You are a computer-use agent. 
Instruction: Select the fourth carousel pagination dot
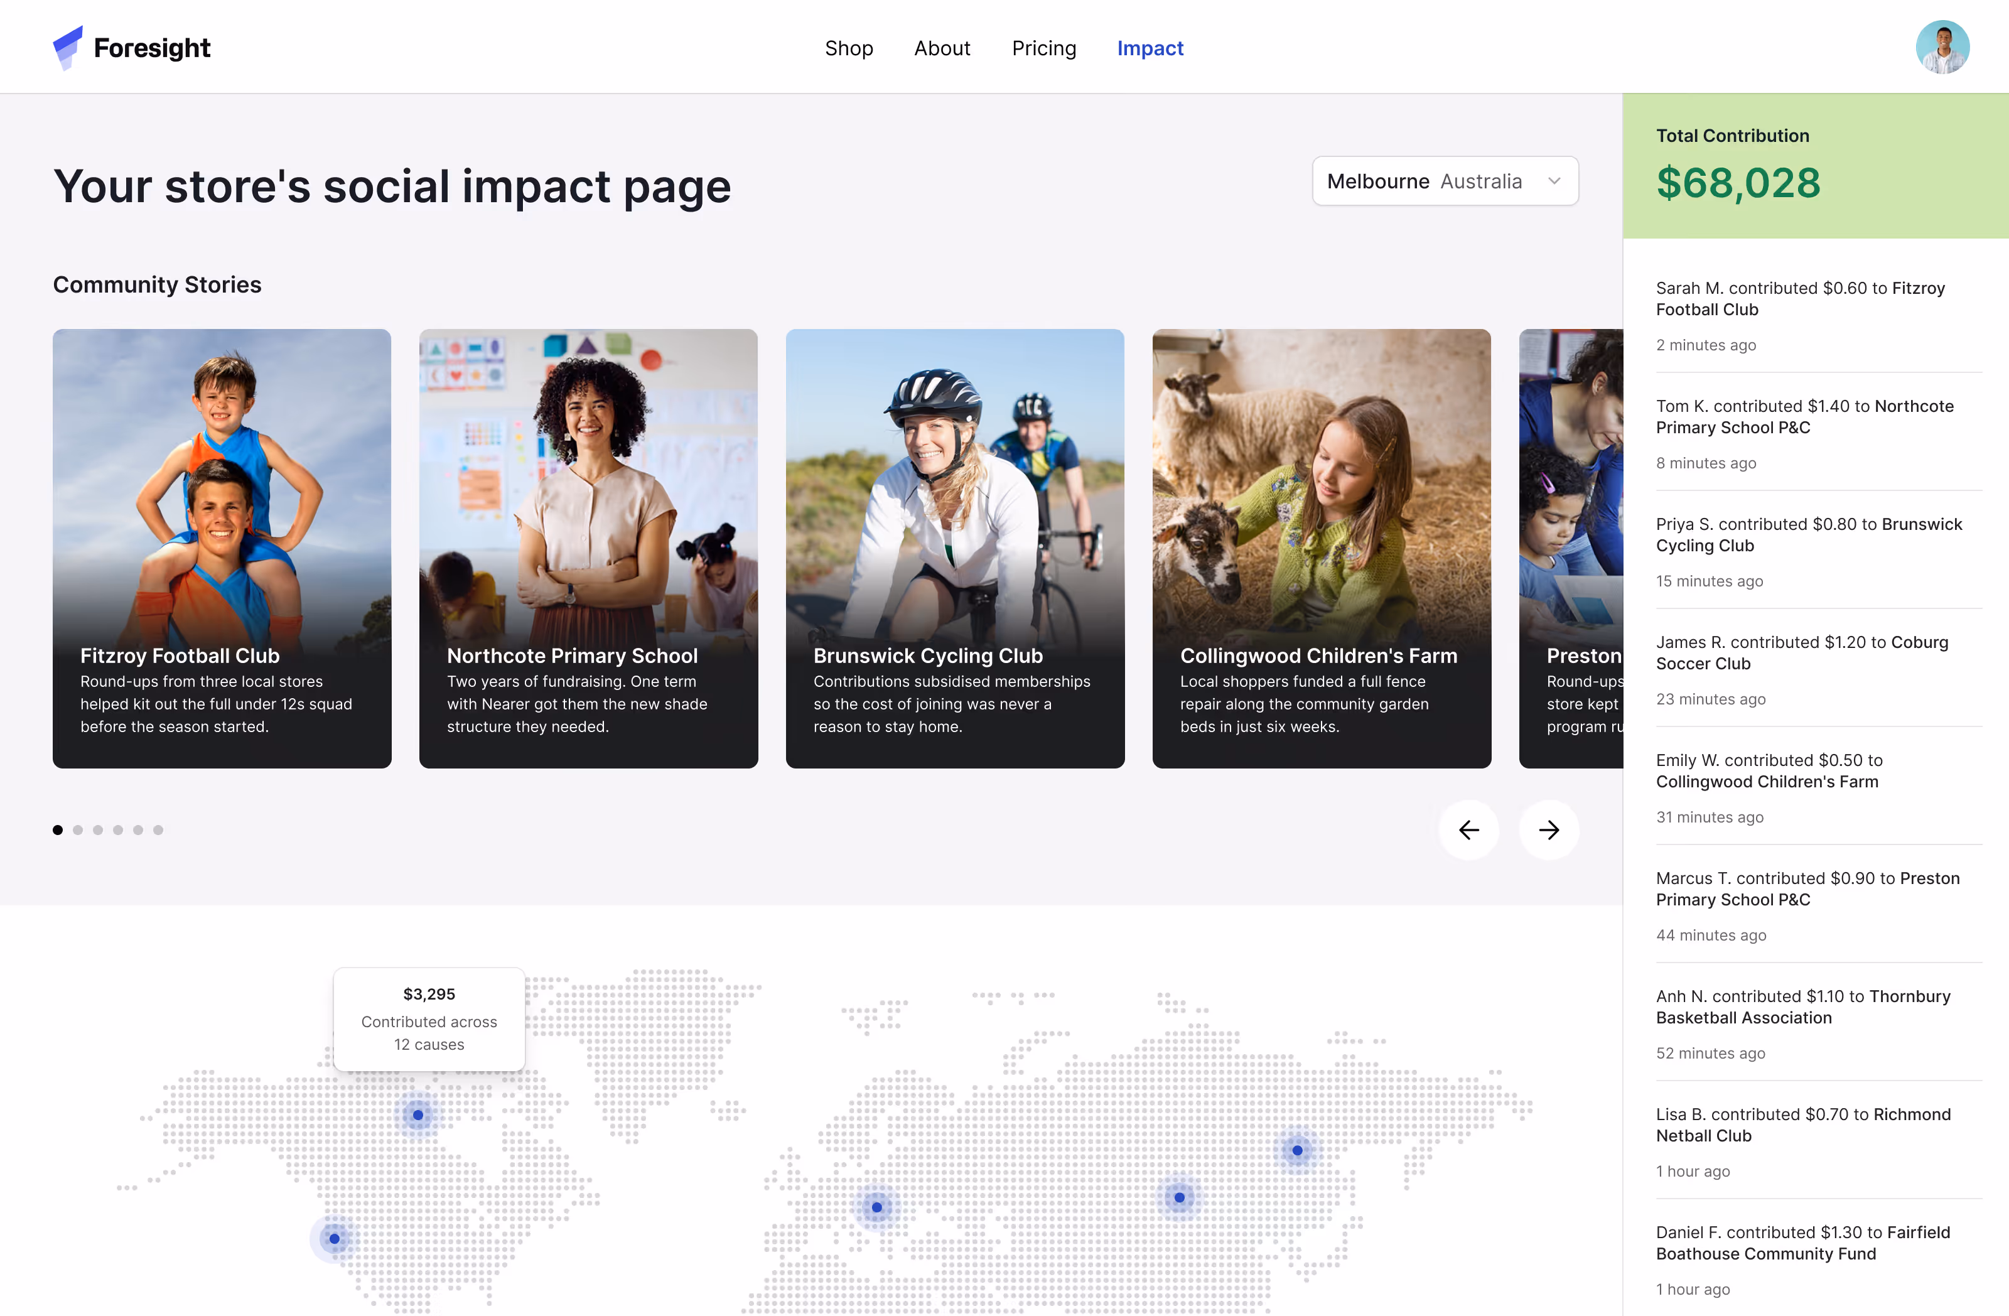tap(118, 830)
